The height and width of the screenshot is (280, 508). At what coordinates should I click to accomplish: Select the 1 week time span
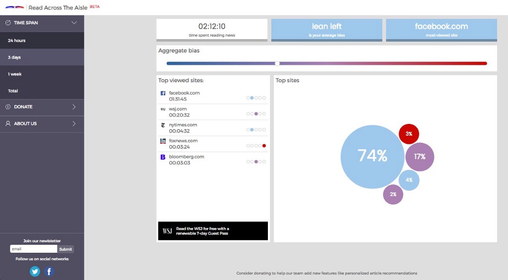tap(42, 74)
